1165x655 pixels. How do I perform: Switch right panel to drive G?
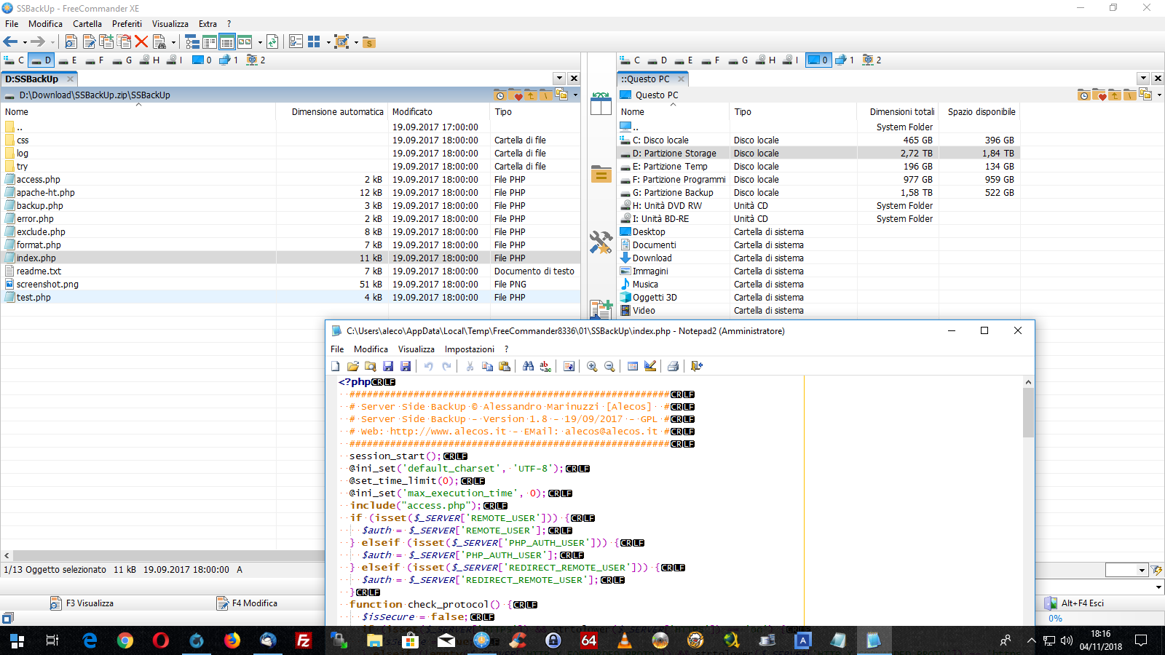738,60
